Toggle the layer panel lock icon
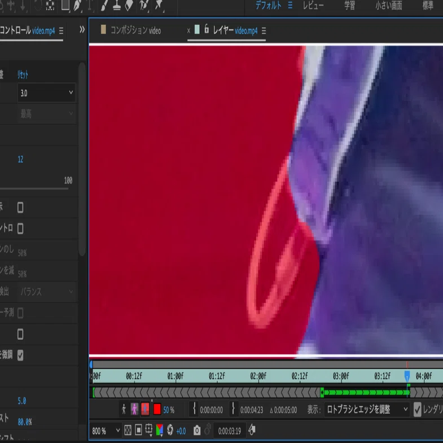Screen dimensions: 443x443 (207, 29)
